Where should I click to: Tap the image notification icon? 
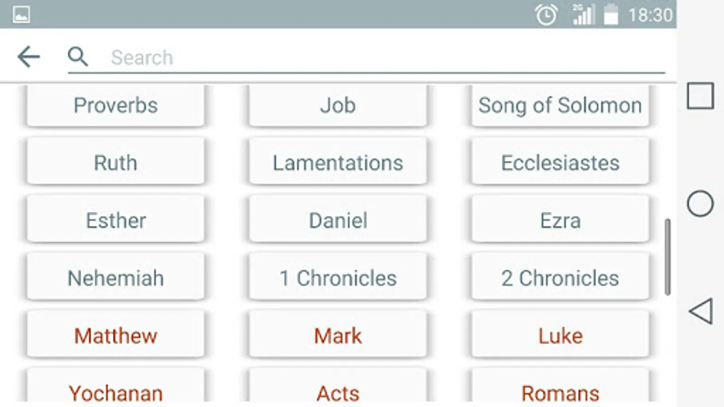(21, 15)
